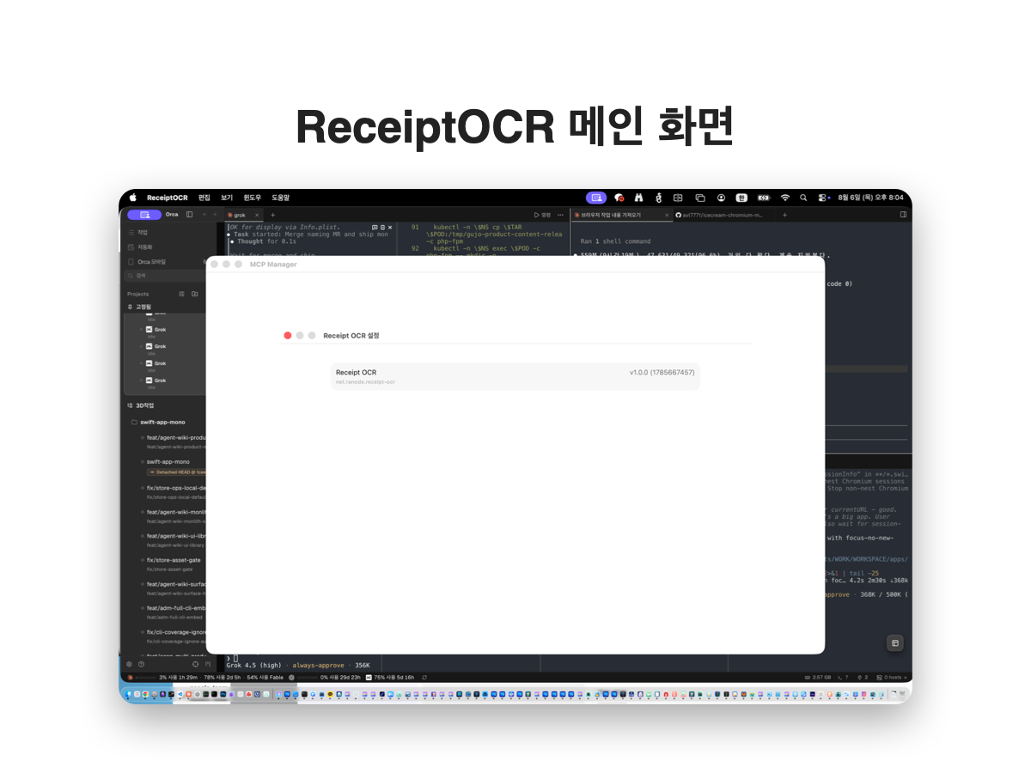Click the 명령 run button
The width and height of the screenshot is (1031, 773).
[x=542, y=215]
